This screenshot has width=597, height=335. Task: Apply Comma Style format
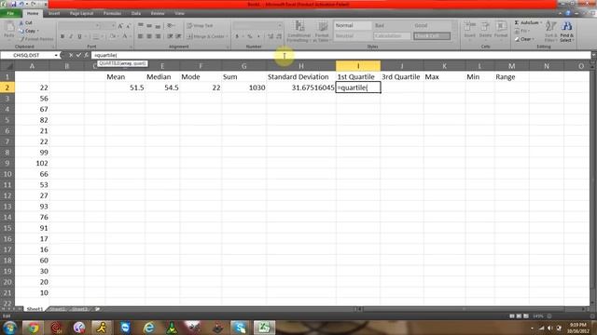(258, 36)
